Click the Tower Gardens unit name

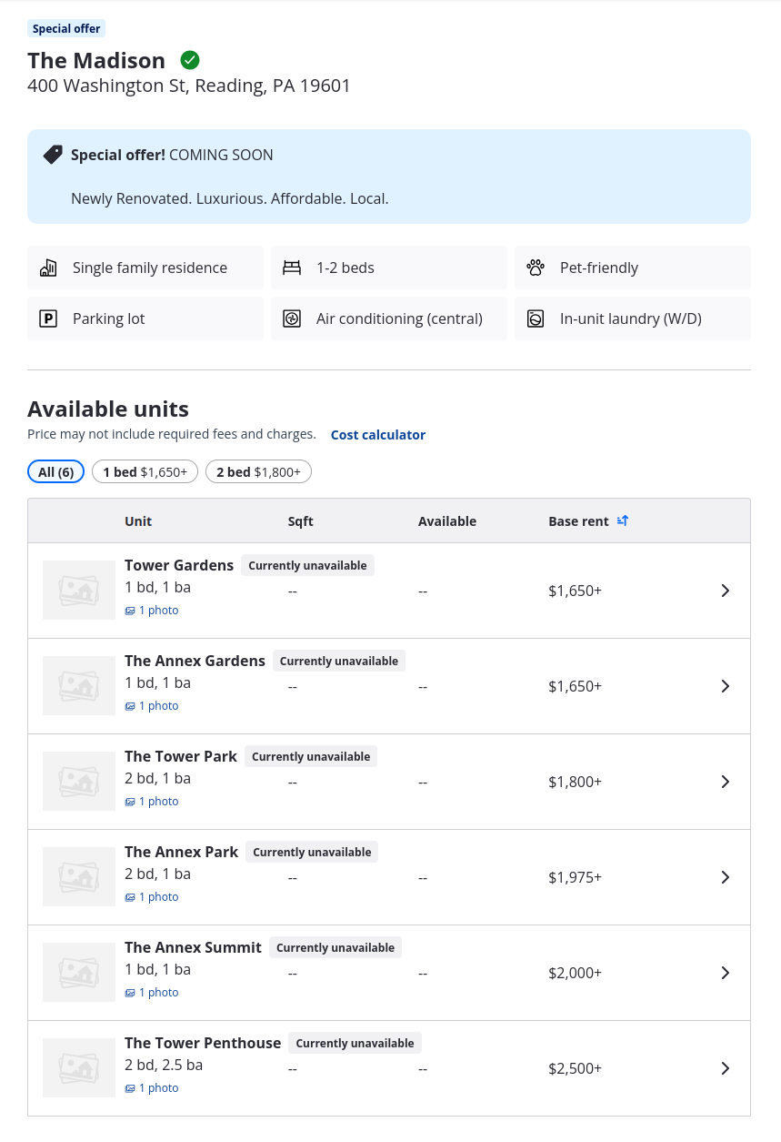[x=179, y=565]
